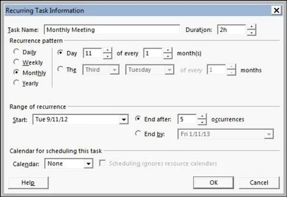Expand the Calendar None dropdown
This screenshot has height=197, width=287.
coord(89,164)
